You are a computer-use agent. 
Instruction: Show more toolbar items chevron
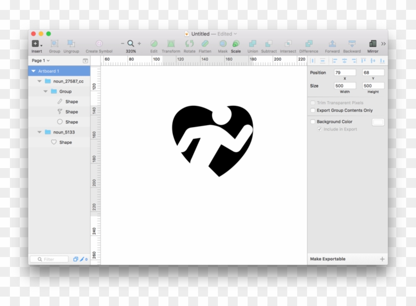[x=383, y=44]
